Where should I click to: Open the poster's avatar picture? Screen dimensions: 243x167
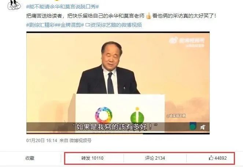pyautogui.click(x=14, y=5)
